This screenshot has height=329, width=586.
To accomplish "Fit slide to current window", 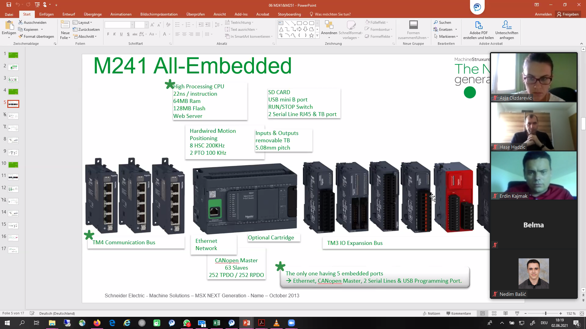I will (x=582, y=313).
